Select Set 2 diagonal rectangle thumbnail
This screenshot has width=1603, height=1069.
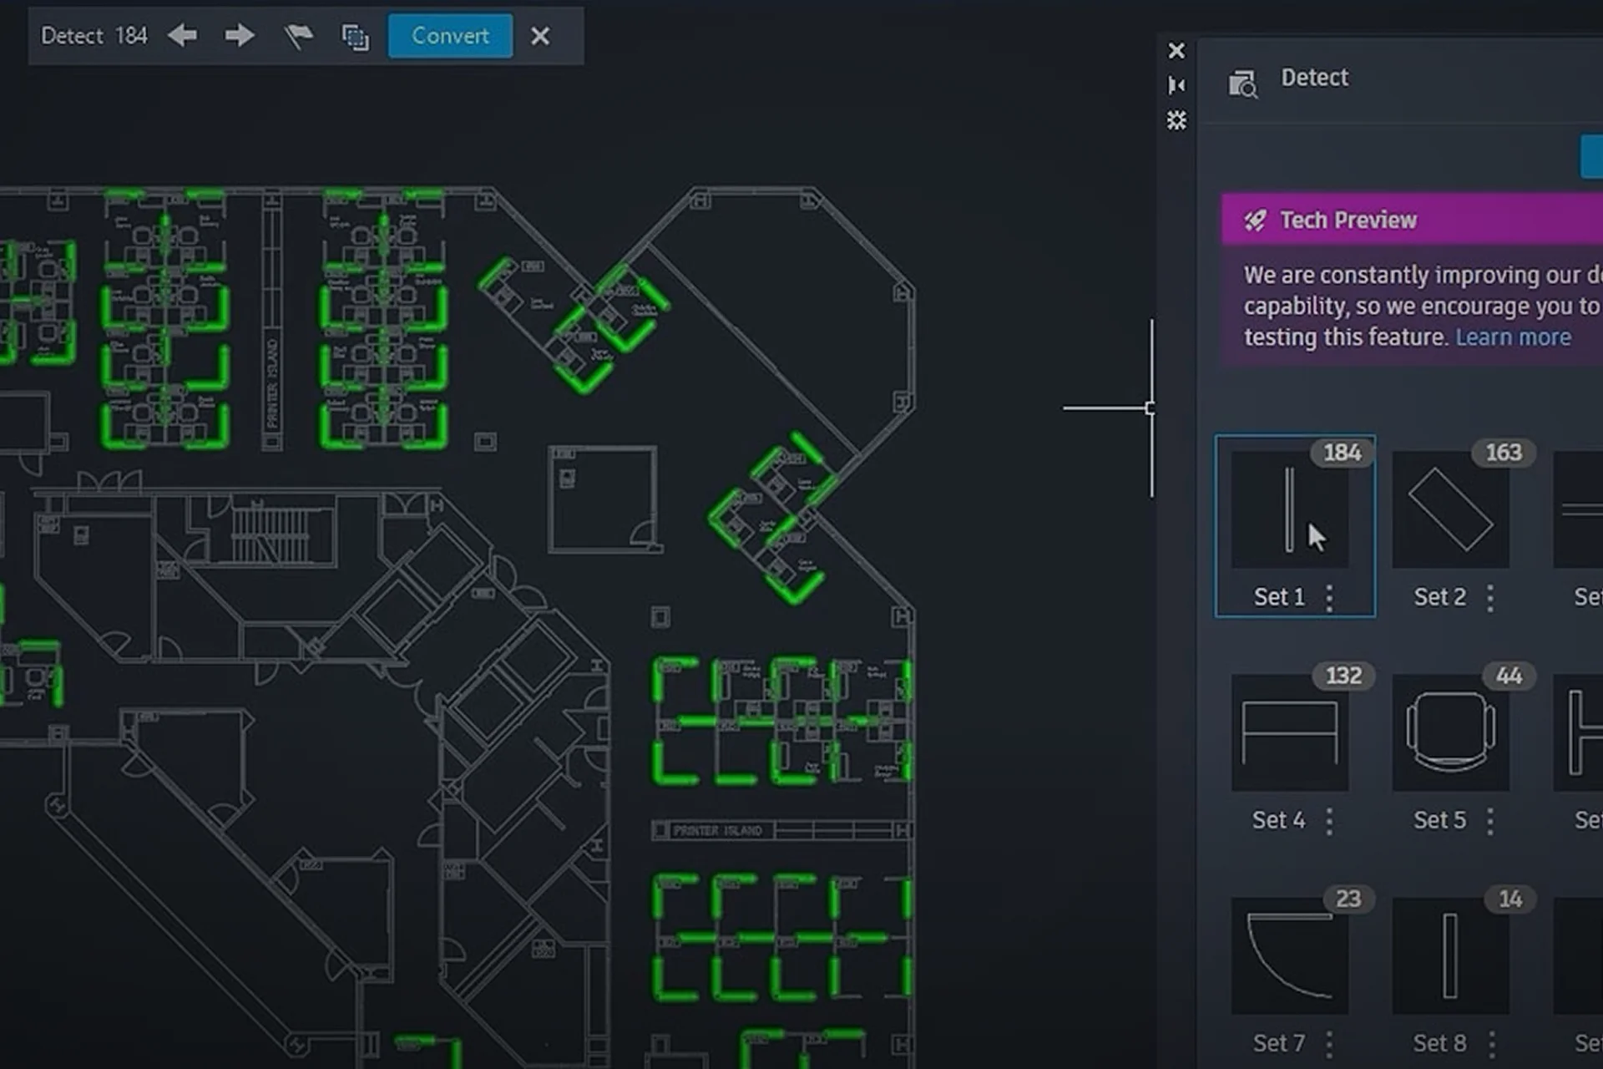pos(1450,509)
